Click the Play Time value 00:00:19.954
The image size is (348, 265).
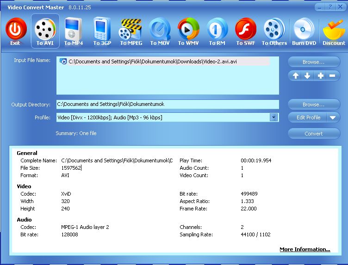[256, 160]
